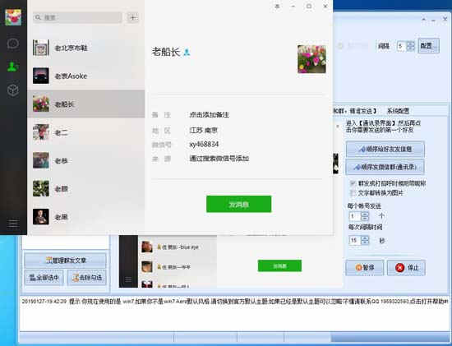Image resolution: width=452 pixels, height=346 pixels.
Task: Open the hamburger menu at sidebar bottom
Action: pyautogui.click(x=13, y=223)
